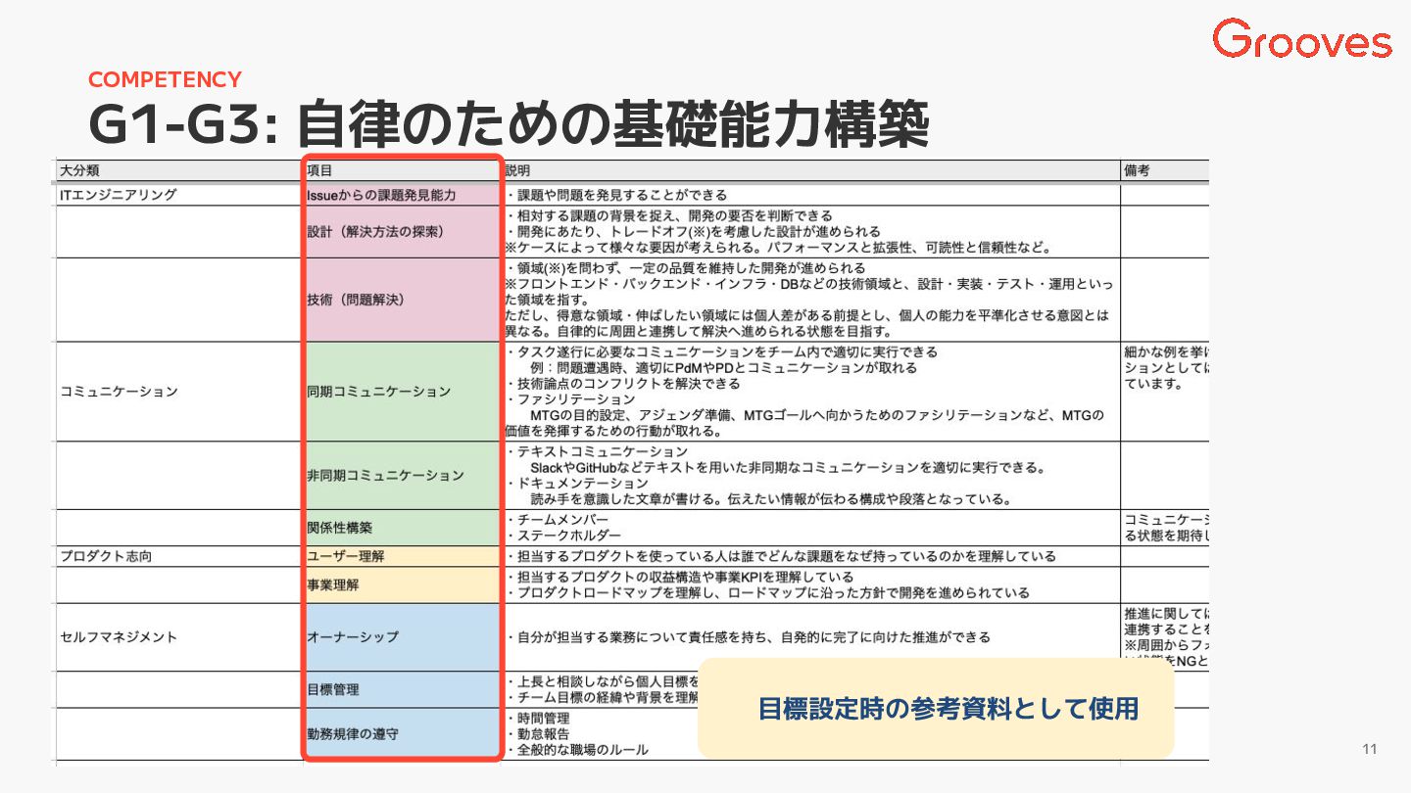Screen dimensions: 1411x793
Task: Click the 技術（問題解決） cell
Action: click(x=403, y=300)
